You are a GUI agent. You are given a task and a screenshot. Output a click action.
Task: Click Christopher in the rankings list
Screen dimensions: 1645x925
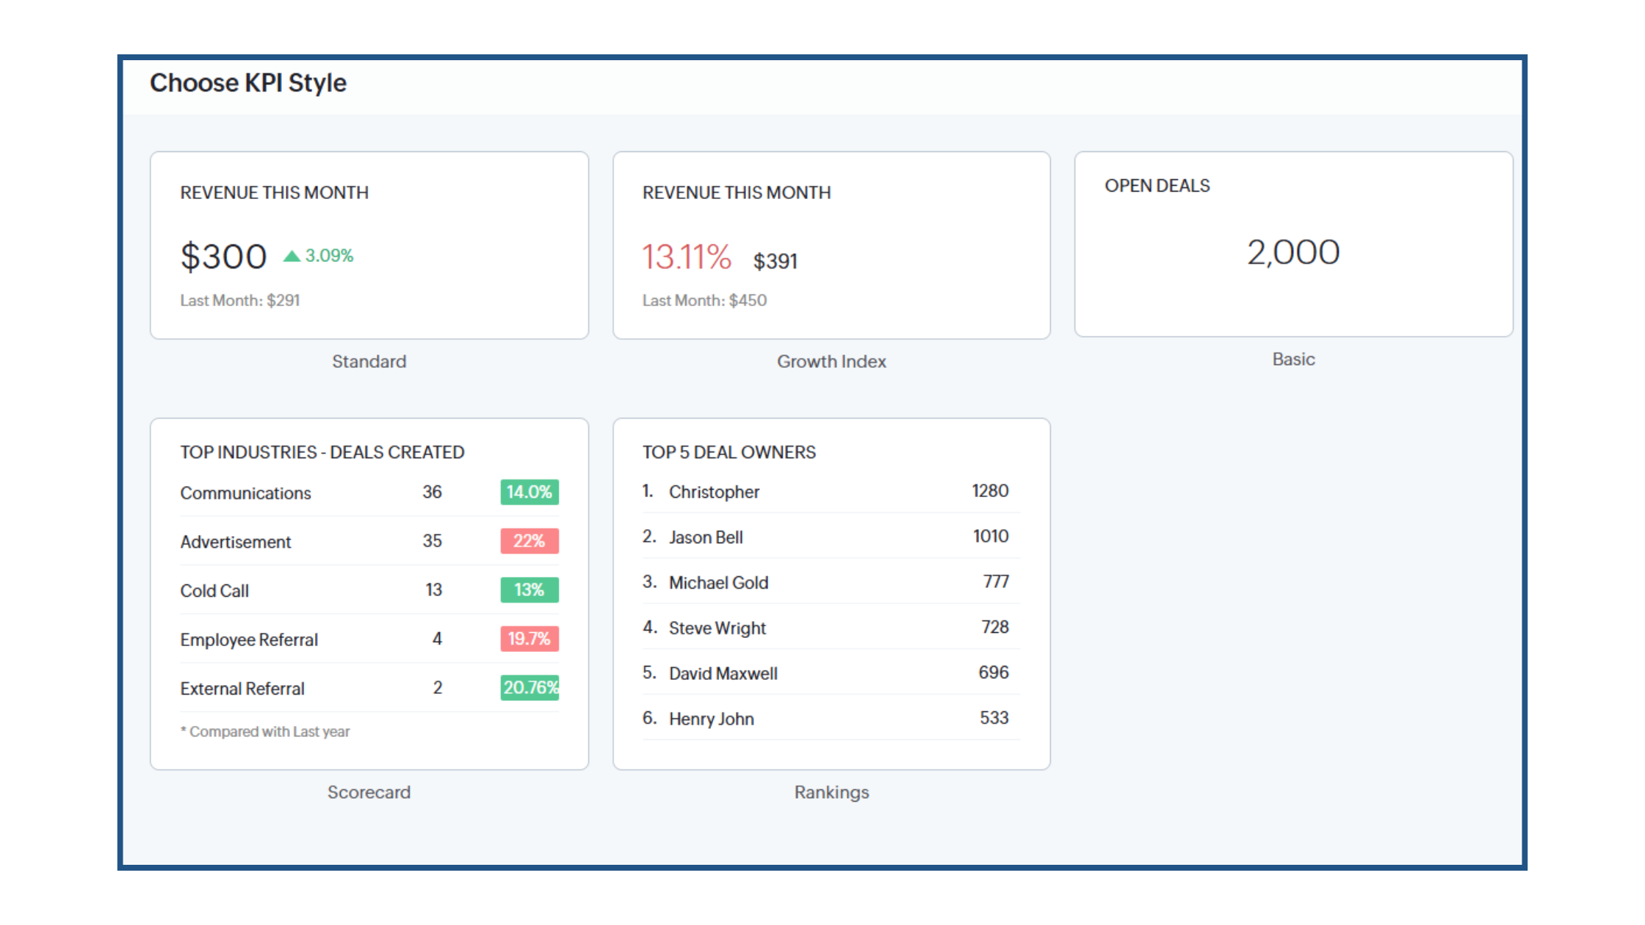(x=714, y=492)
